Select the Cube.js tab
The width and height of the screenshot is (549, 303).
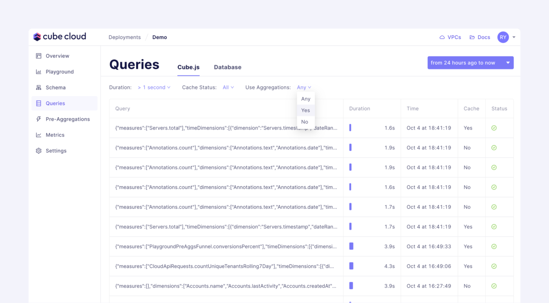tap(188, 67)
